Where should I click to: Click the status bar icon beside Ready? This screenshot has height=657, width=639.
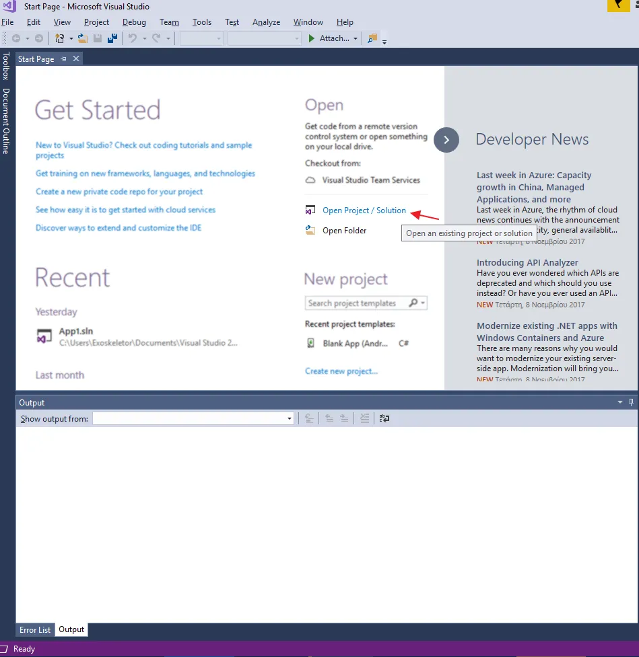pos(4,649)
